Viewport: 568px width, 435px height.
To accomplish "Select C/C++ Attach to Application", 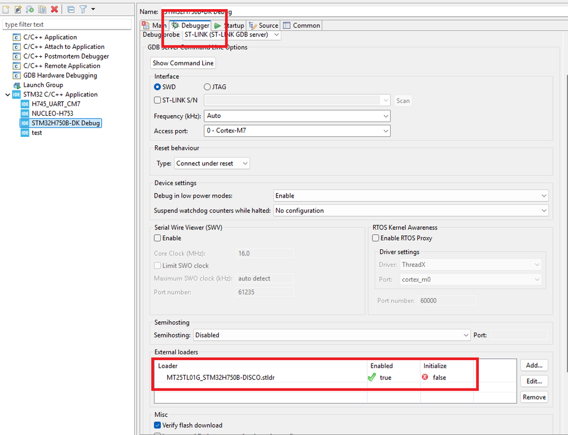I will (x=64, y=47).
